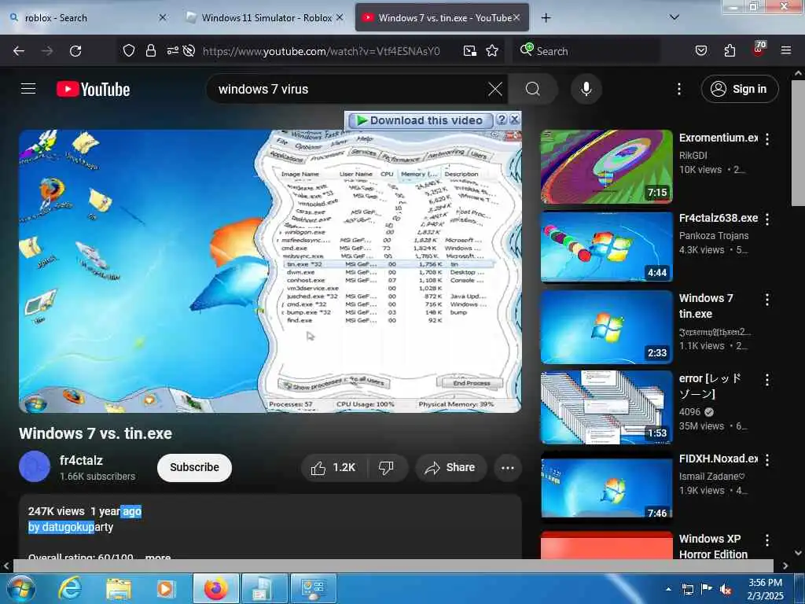Clear the YouTube search text with X
This screenshot has height=604, width=805.
coord(495,90)
